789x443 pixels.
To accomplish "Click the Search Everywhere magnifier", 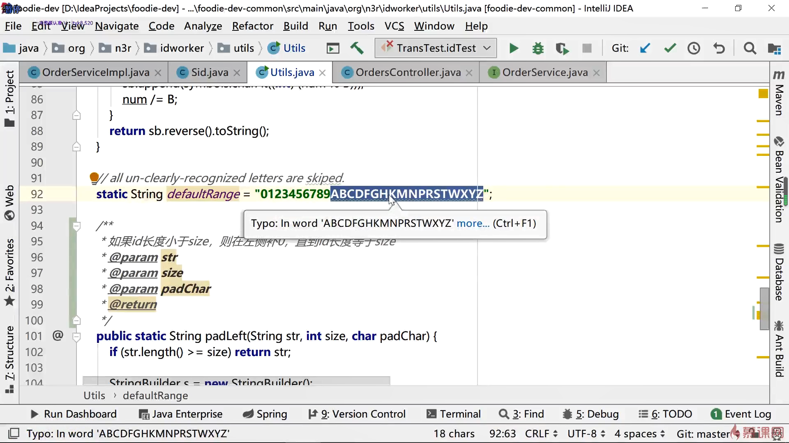I will 750,48.
